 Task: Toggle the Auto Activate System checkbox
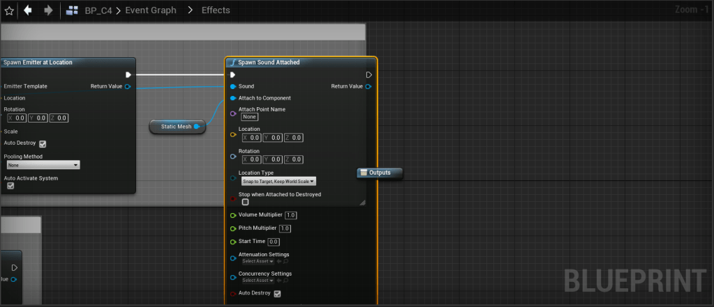tap(10, 186)
